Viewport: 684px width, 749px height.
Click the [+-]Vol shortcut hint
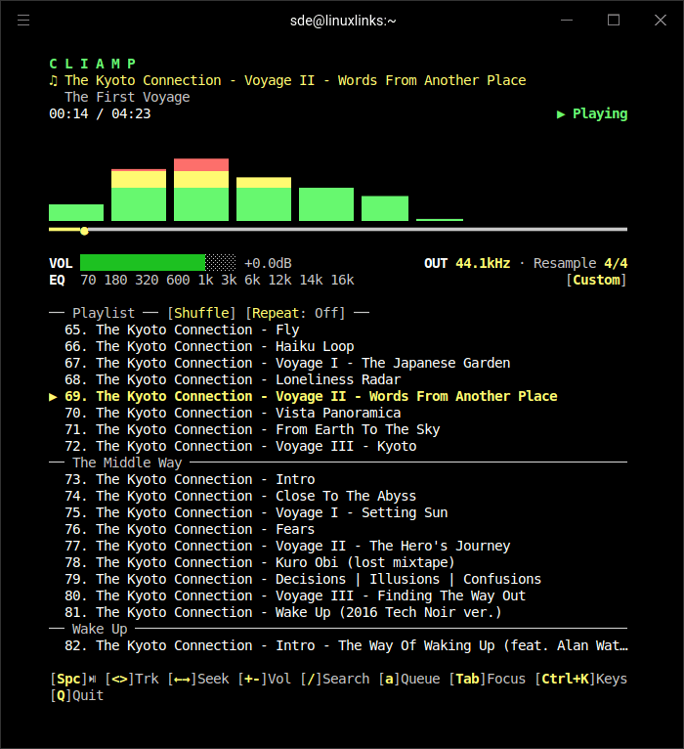(265, 679)
